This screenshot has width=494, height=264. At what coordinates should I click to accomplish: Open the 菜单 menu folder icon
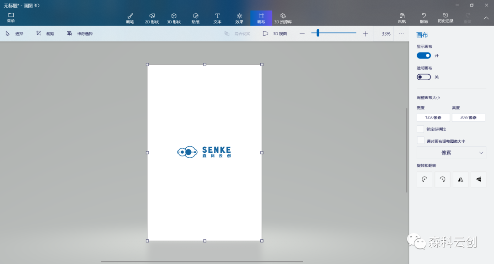pos(11,18)
